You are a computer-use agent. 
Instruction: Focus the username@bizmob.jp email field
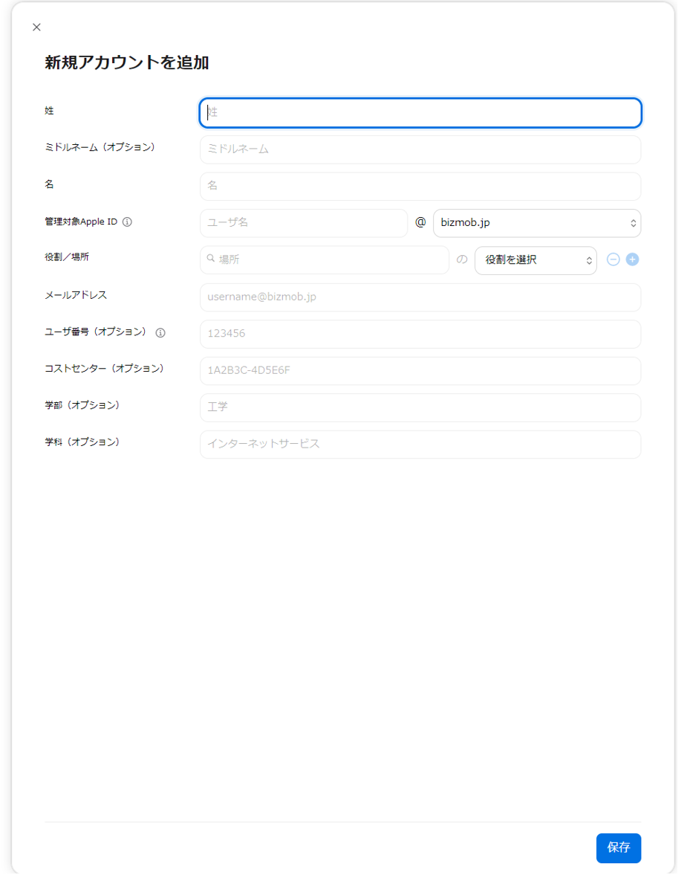pyautogui.click(x=420, y=297)
